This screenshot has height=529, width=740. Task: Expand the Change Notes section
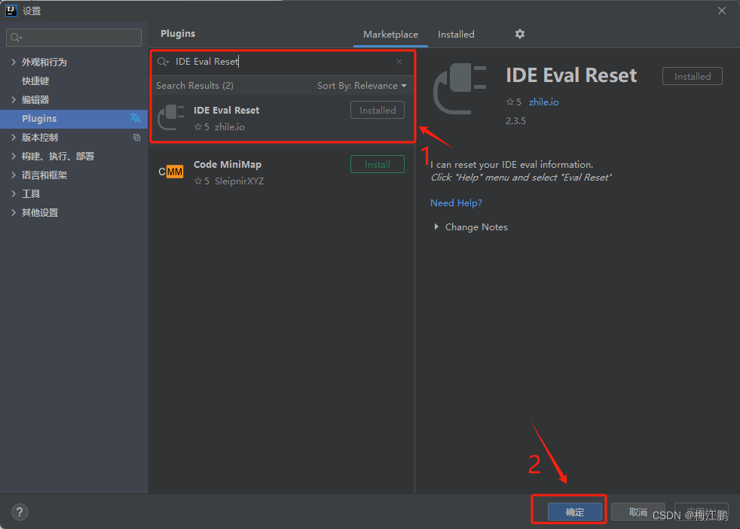436,226
